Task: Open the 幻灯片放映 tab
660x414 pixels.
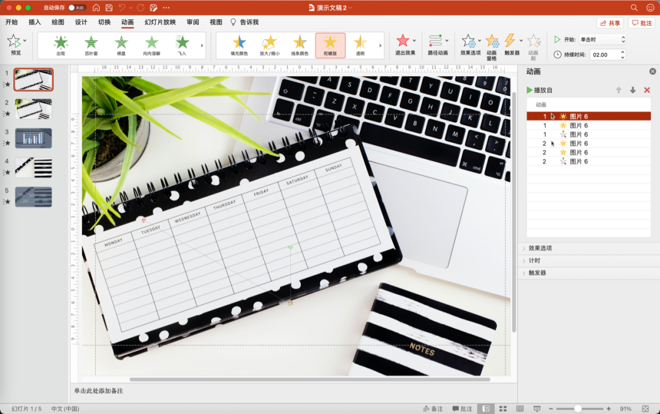Action: tap(160, 23)
